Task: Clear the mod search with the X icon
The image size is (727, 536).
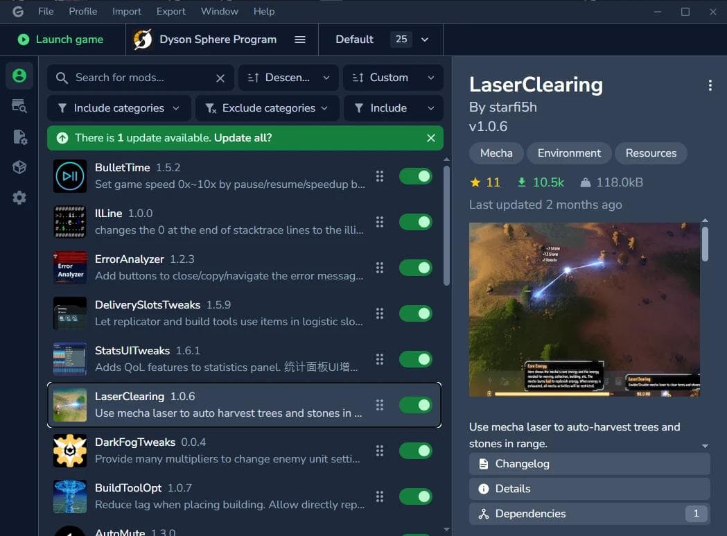Action: pyautogui.click(x=220, y=78)
